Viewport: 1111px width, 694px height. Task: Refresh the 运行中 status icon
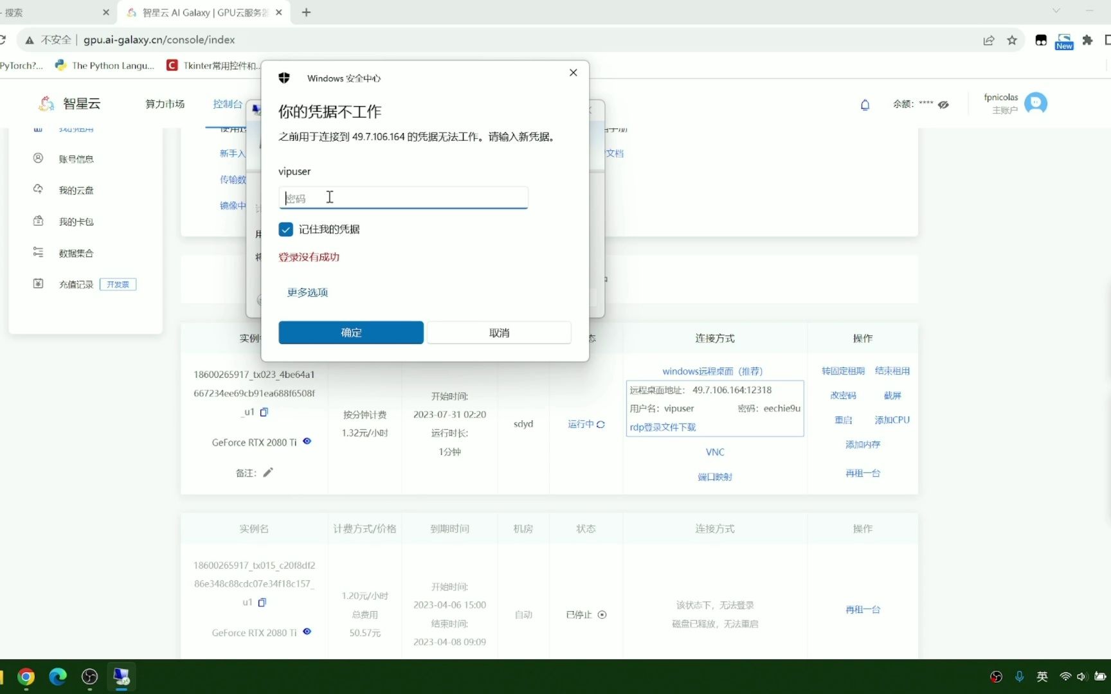[x=601, y=424]
